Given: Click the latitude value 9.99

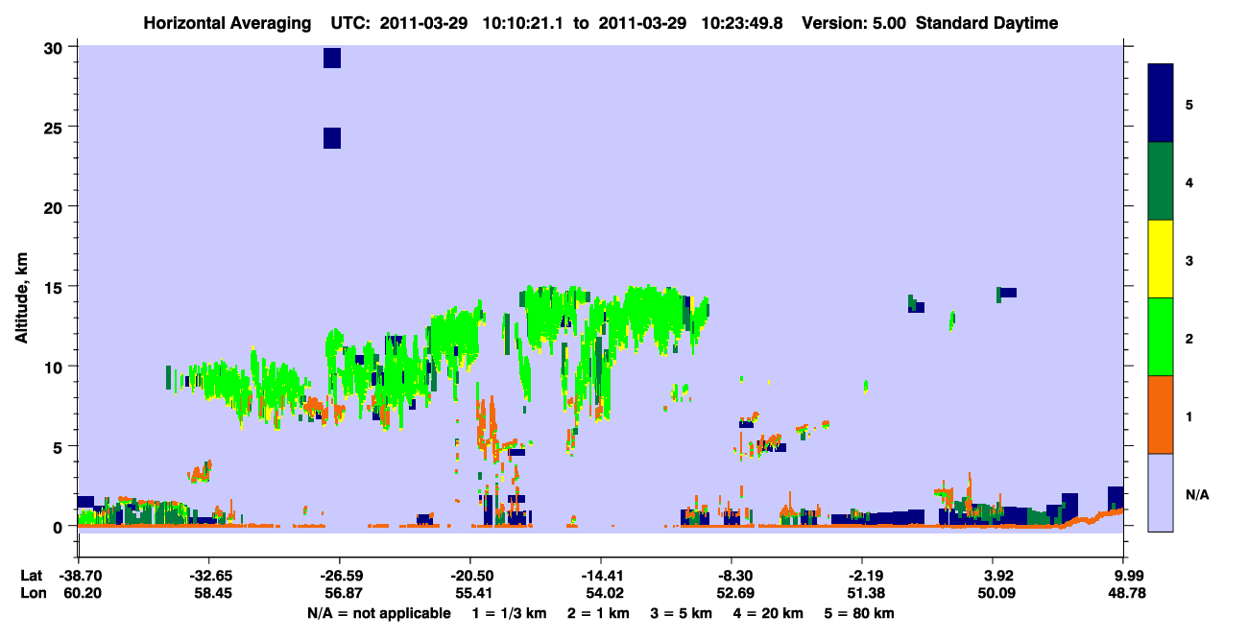Looking at the screenshot, I should click(x=1124, y=577).
